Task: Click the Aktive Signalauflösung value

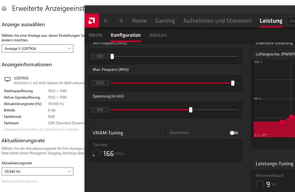Action: (57, 97)
